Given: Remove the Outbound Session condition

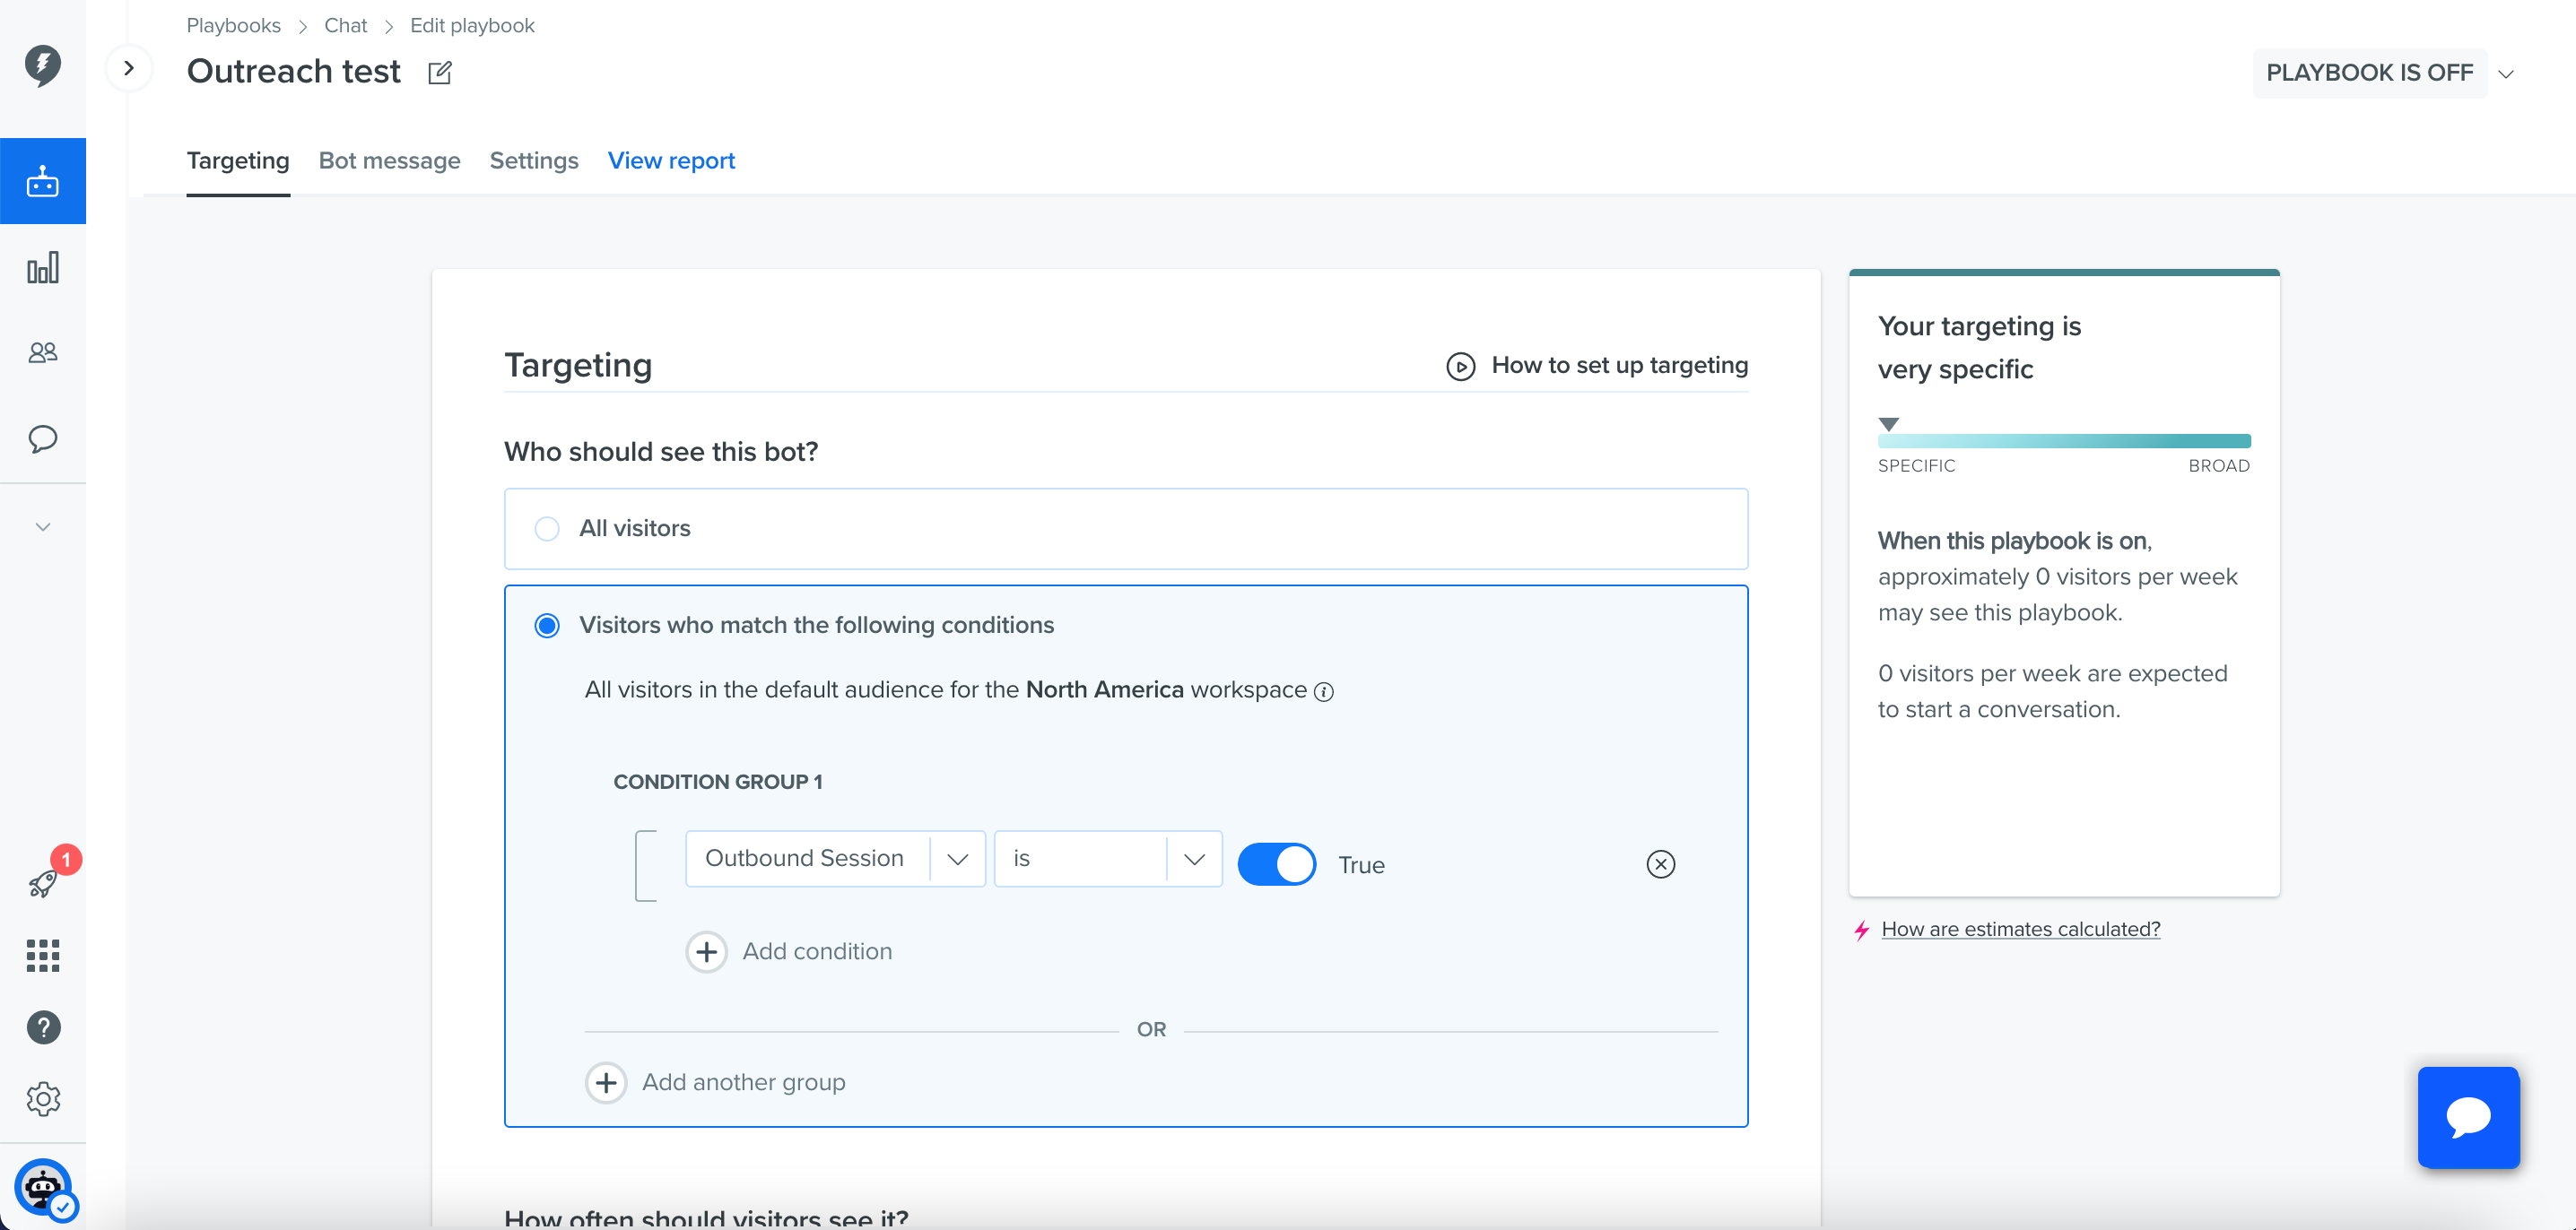Looking at the screenshot, I should pyautogui.click(x=1660, y=864).
